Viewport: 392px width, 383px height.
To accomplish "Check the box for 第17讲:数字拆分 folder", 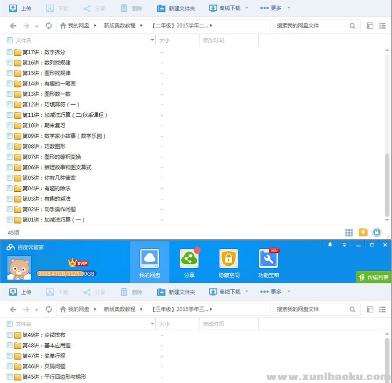I will pos(9,52).
